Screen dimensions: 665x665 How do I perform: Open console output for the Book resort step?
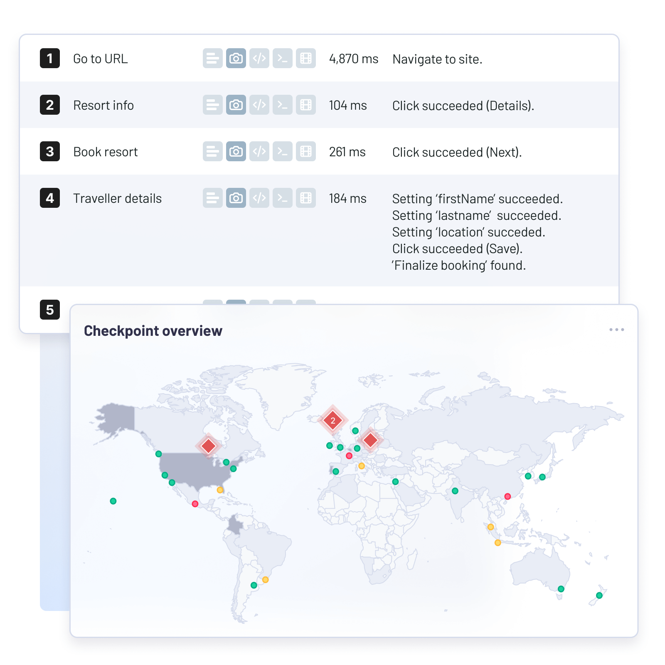[282, 152]
